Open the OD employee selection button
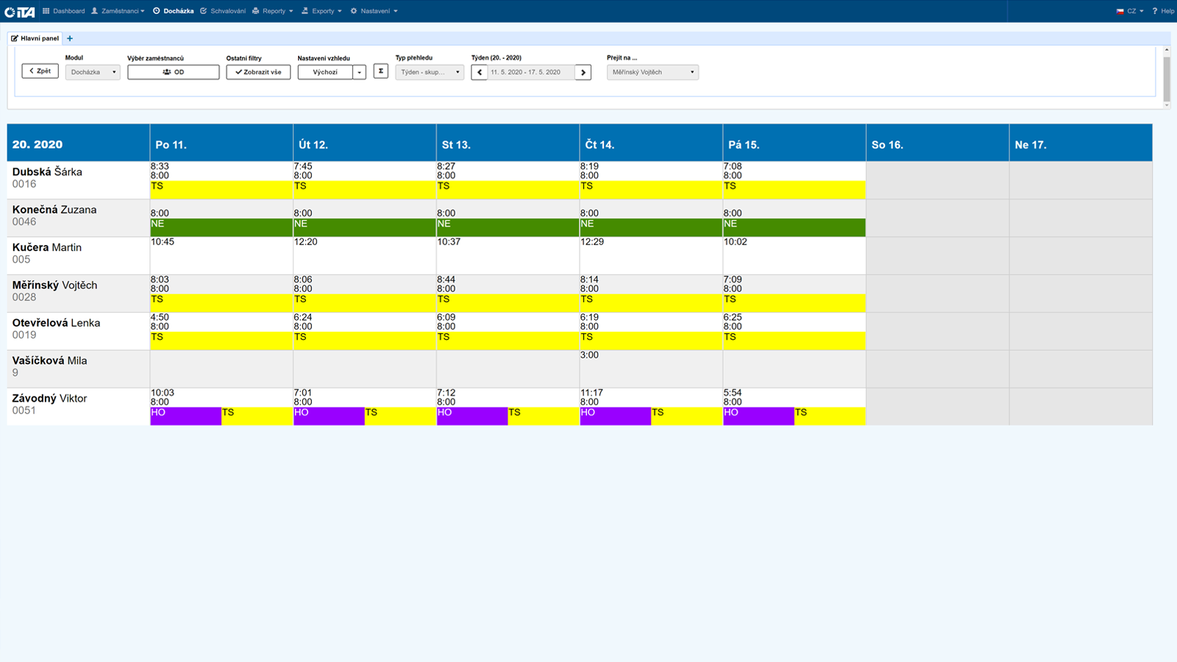This screenshot has width=1177, height=662. [x=173, y=72]
